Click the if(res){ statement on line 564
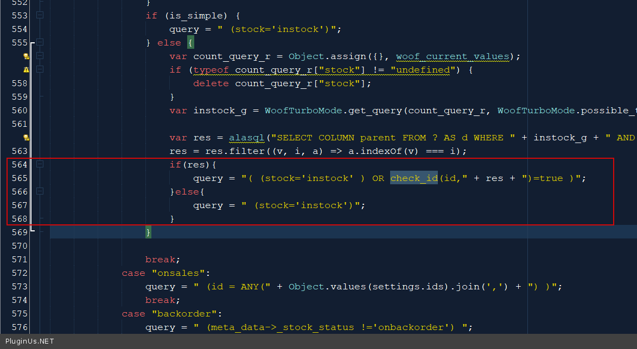 193,164
